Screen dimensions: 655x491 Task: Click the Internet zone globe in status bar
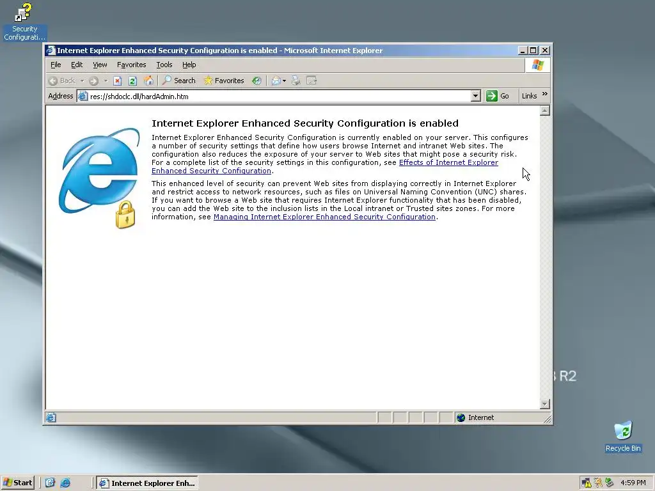click(461, 417)
